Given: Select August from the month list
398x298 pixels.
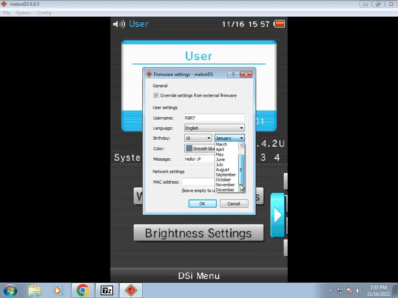Looking at the screenshot, I should (x=227, y=170).
